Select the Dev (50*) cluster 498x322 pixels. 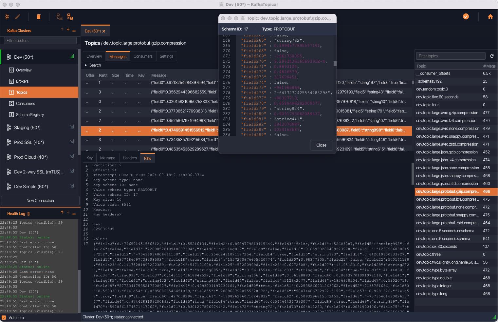(39, 57)
